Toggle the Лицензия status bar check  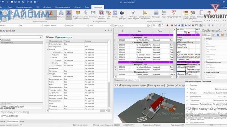[x=187, y=85]
